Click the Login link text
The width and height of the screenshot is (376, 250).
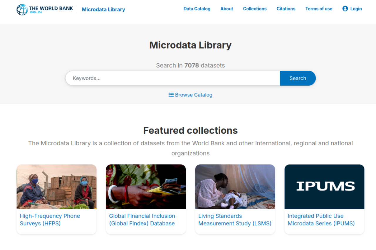point(356,9)
